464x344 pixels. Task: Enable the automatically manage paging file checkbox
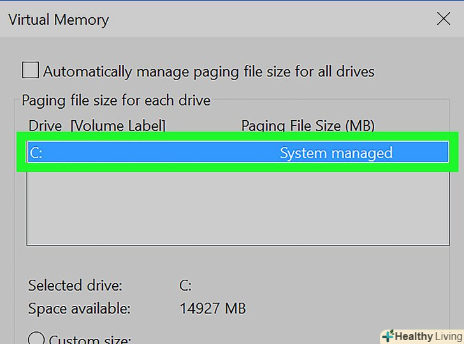[30, 70]
